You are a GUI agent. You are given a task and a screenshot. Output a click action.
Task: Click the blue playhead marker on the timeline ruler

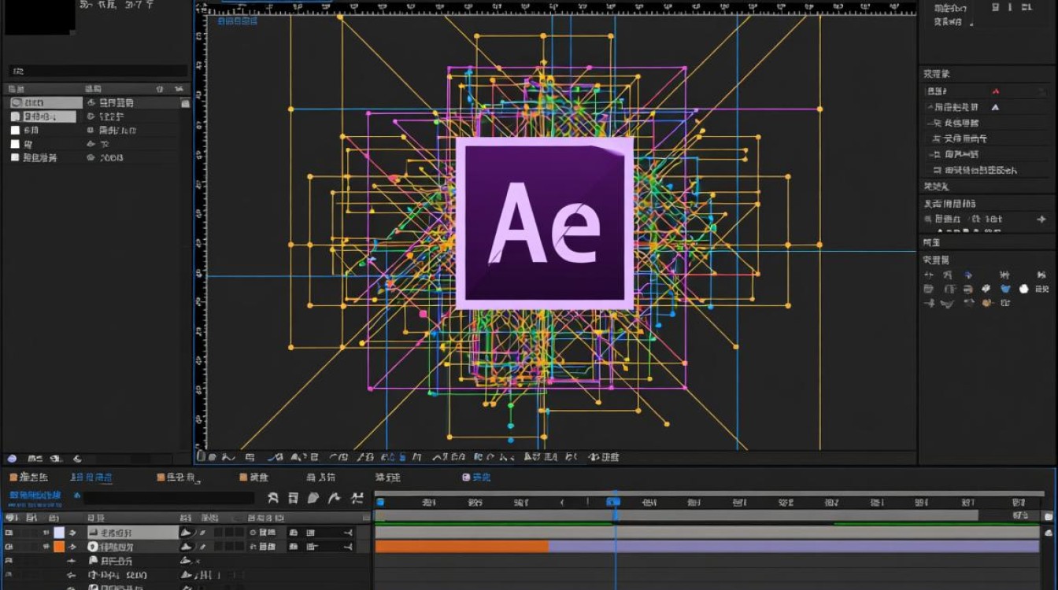coord(613,502)
